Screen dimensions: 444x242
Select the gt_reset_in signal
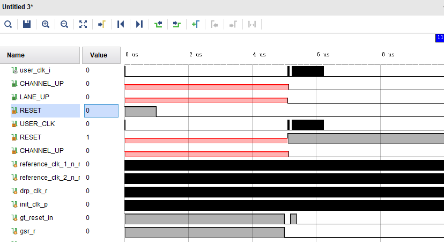pyautogui.click(x=36, y=218)
